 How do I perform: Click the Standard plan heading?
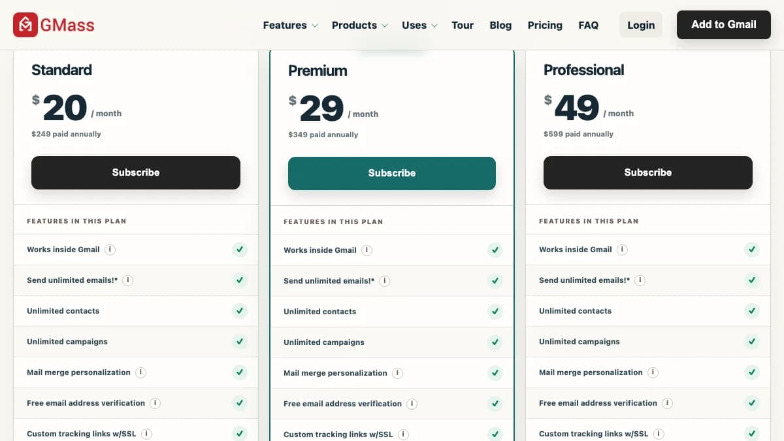click(x=61, y=70)
